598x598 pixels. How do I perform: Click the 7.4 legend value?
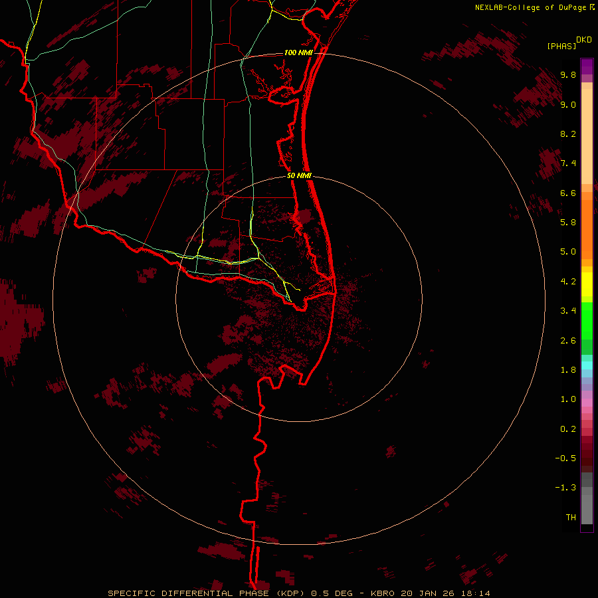[568, 163]
